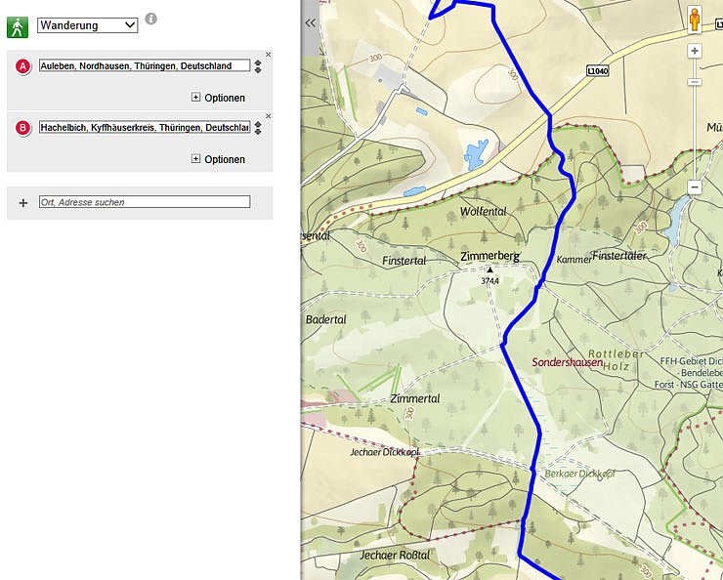Click reorder arrows for waypoint B
Screen dimensions: 723x580
click(258, 128)
